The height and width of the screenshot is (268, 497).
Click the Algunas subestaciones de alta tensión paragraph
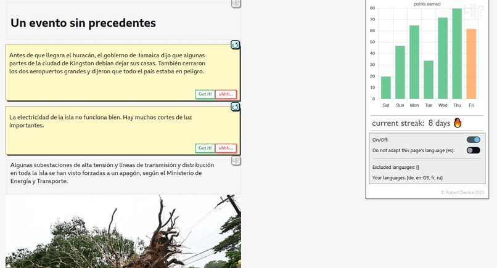[x=112, y=173]
